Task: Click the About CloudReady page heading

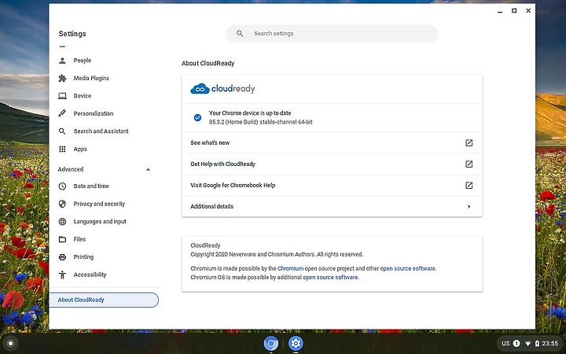Action: click(x=208, y=63)
